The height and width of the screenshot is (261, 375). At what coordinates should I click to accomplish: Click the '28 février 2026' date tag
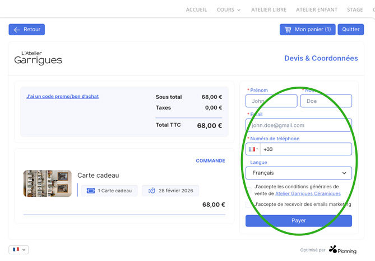(x=170, y=191)
